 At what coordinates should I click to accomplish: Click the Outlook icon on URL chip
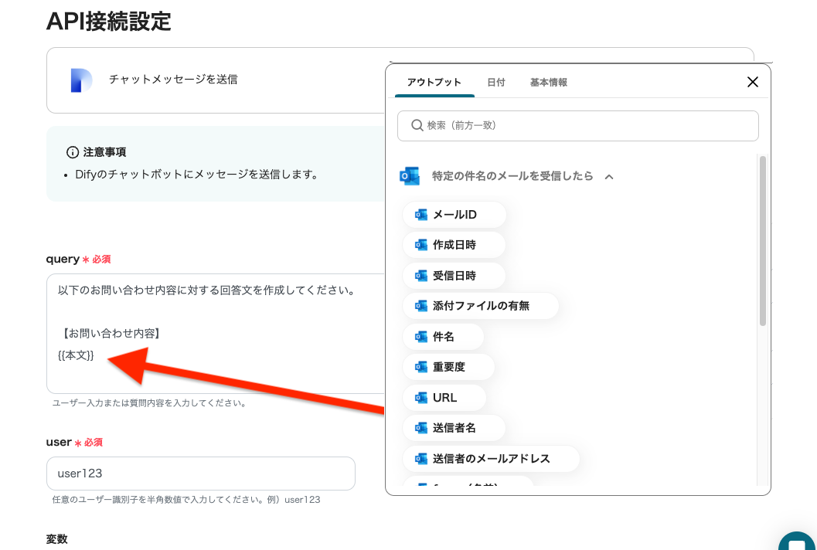pos(421,397)
